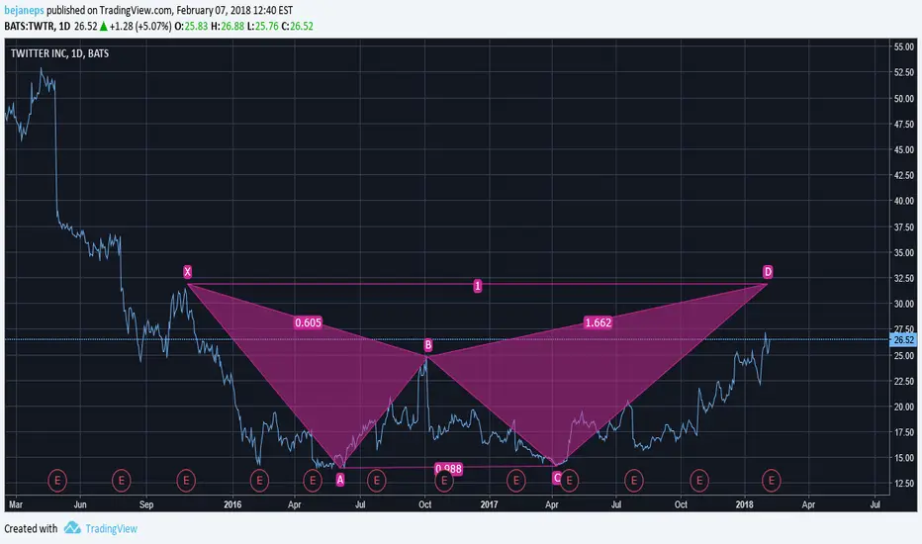Click the 2016 label on time axis
922x544 pixels.
[232, 504]
